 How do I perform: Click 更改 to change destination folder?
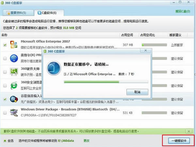[x=86, y=141]
